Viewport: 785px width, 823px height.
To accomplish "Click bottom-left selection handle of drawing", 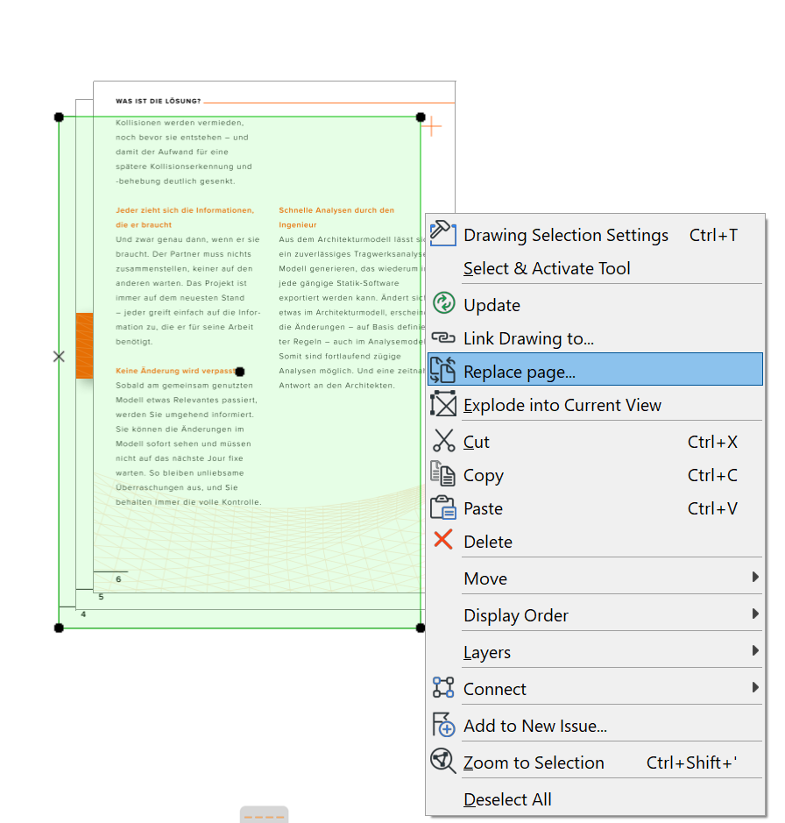I will tap(59, 628).
